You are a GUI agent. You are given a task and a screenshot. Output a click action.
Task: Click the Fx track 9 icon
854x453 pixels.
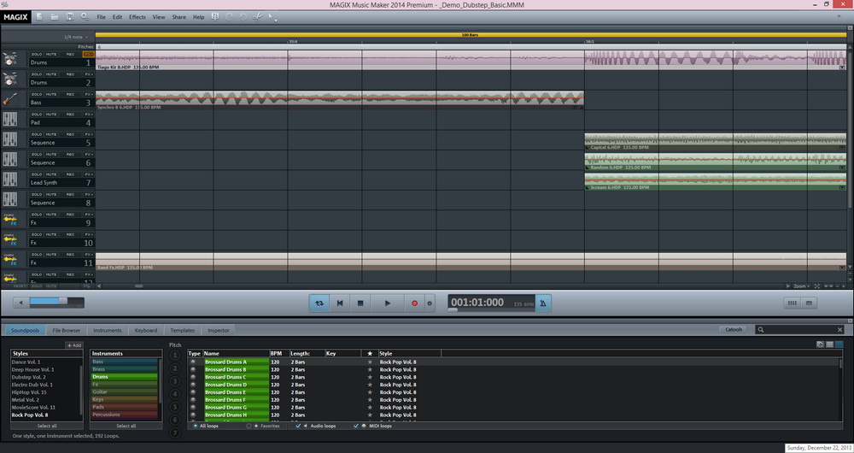9,219
